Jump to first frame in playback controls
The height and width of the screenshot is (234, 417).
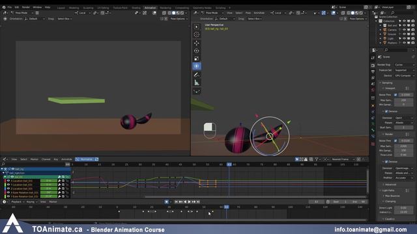click(x=176, y=202)
